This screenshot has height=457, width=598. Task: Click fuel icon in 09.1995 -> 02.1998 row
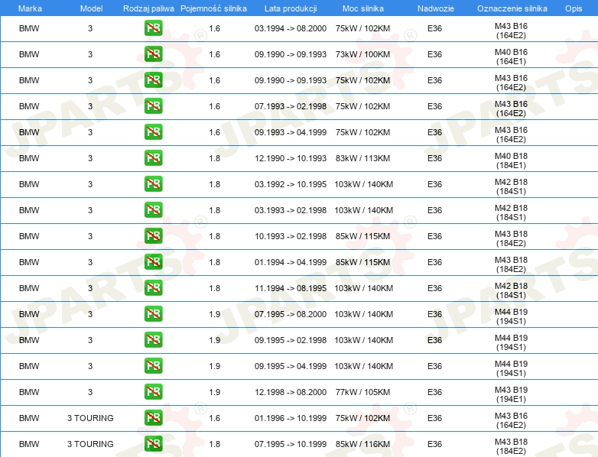153,339
